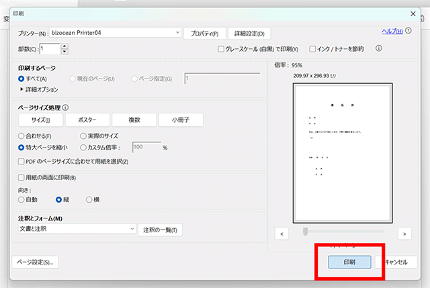Open 注釈の一覧(T) button

pyautogui.click(x=160, y=230)
